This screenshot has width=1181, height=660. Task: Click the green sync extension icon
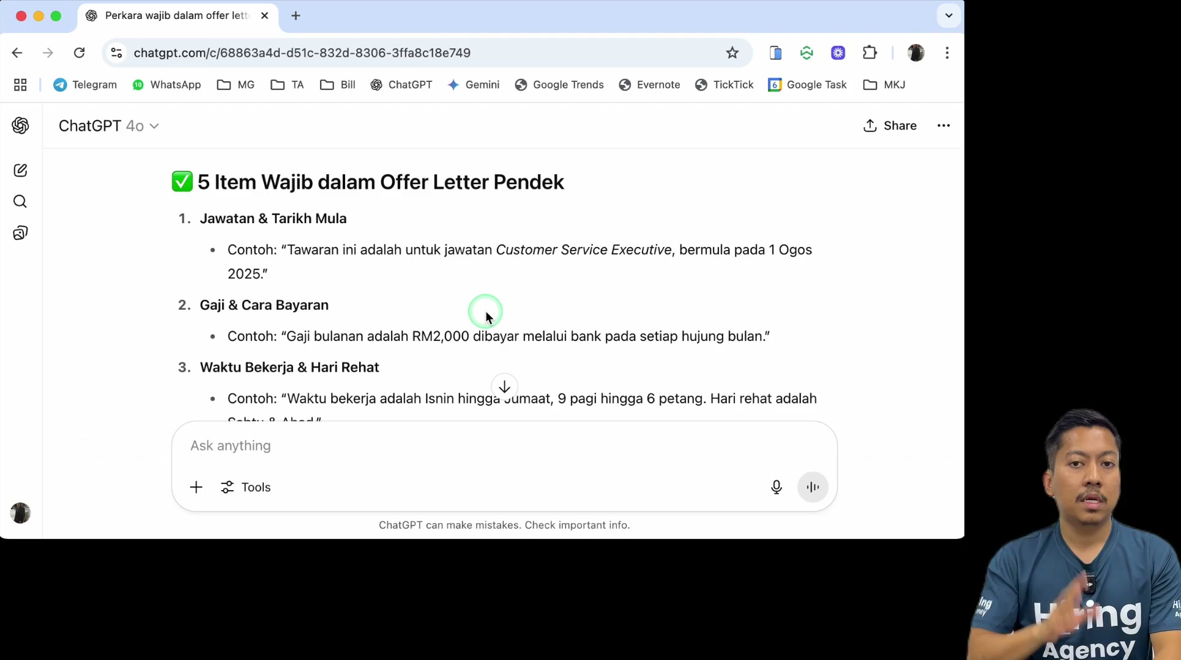(x=807, y=53)
